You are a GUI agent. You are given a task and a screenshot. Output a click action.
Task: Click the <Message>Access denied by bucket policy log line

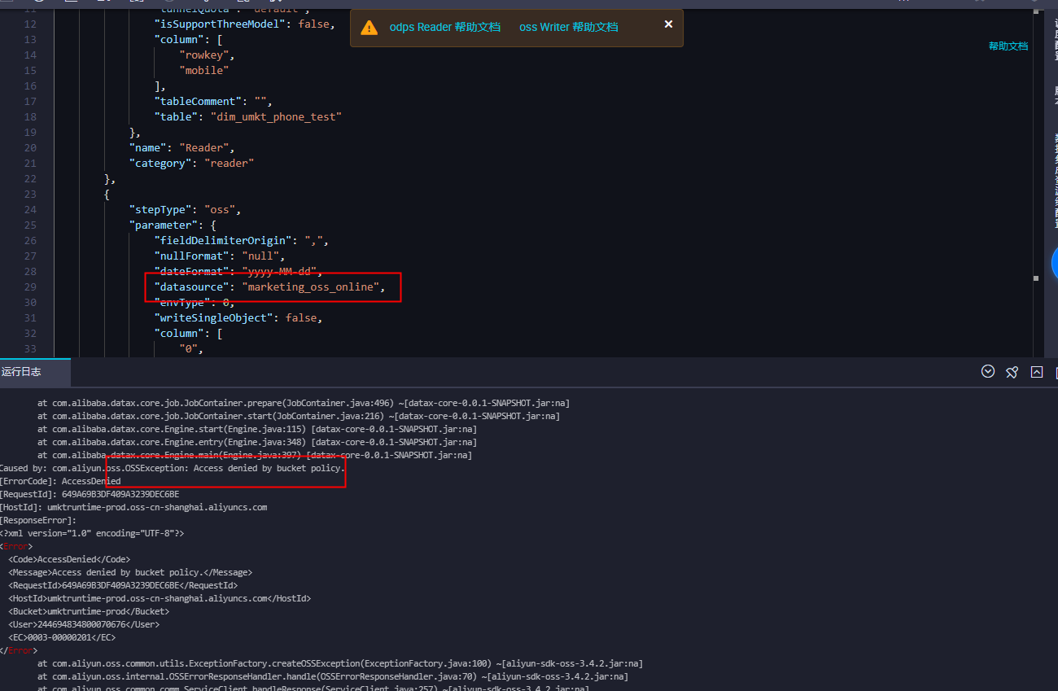[x=130, y=573]
